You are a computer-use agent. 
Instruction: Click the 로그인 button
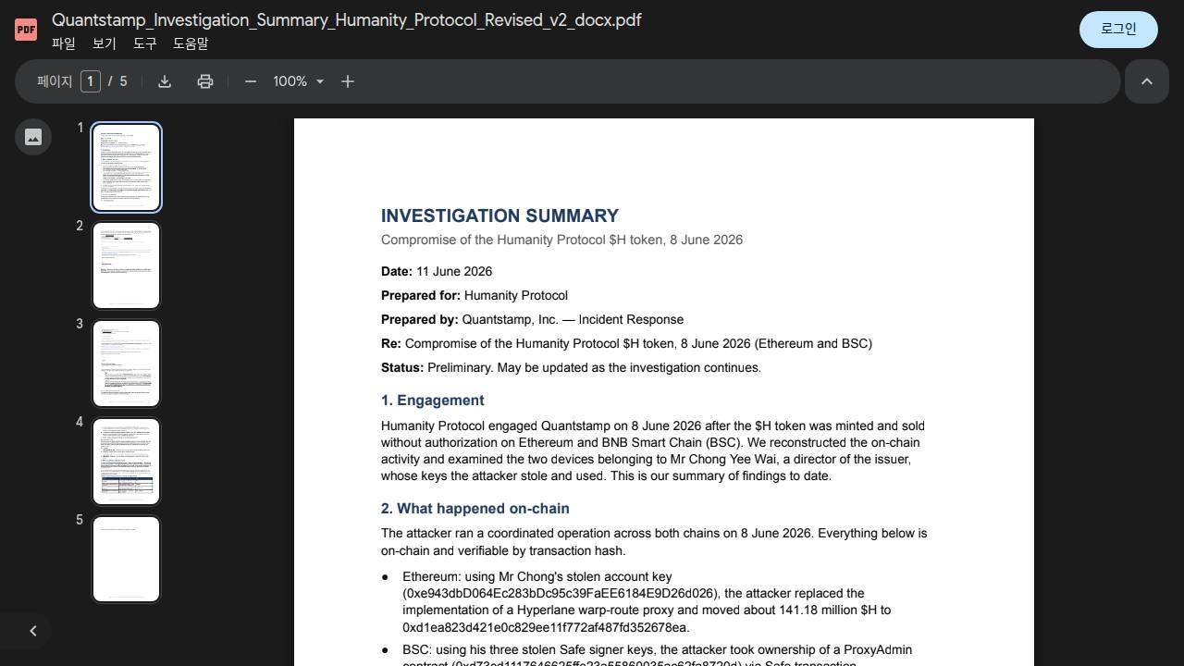[x=1118, y=29]
